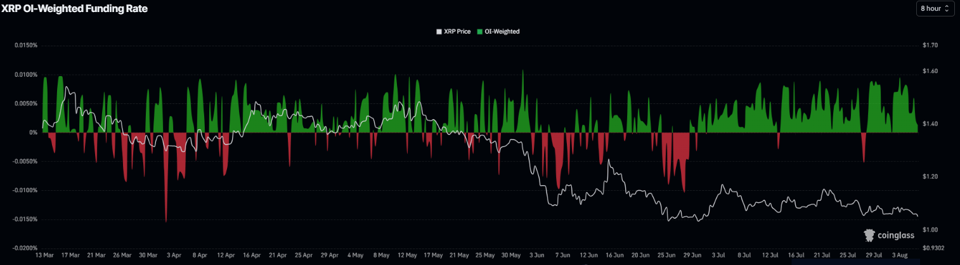This screenshot has width=960, height=265.
Task: Click the 26 Mar date label
Action: 122,255
